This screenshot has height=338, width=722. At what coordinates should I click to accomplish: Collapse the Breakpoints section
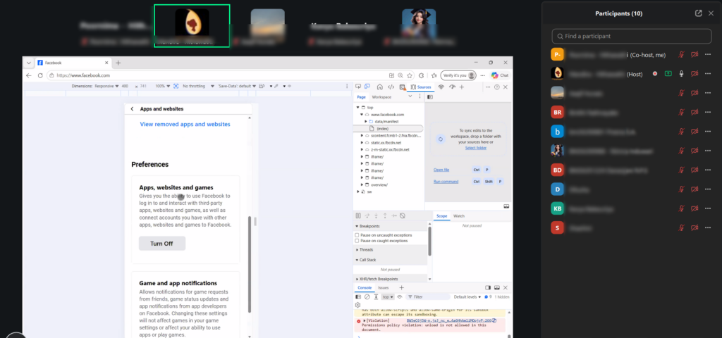(x=357, y=226)
